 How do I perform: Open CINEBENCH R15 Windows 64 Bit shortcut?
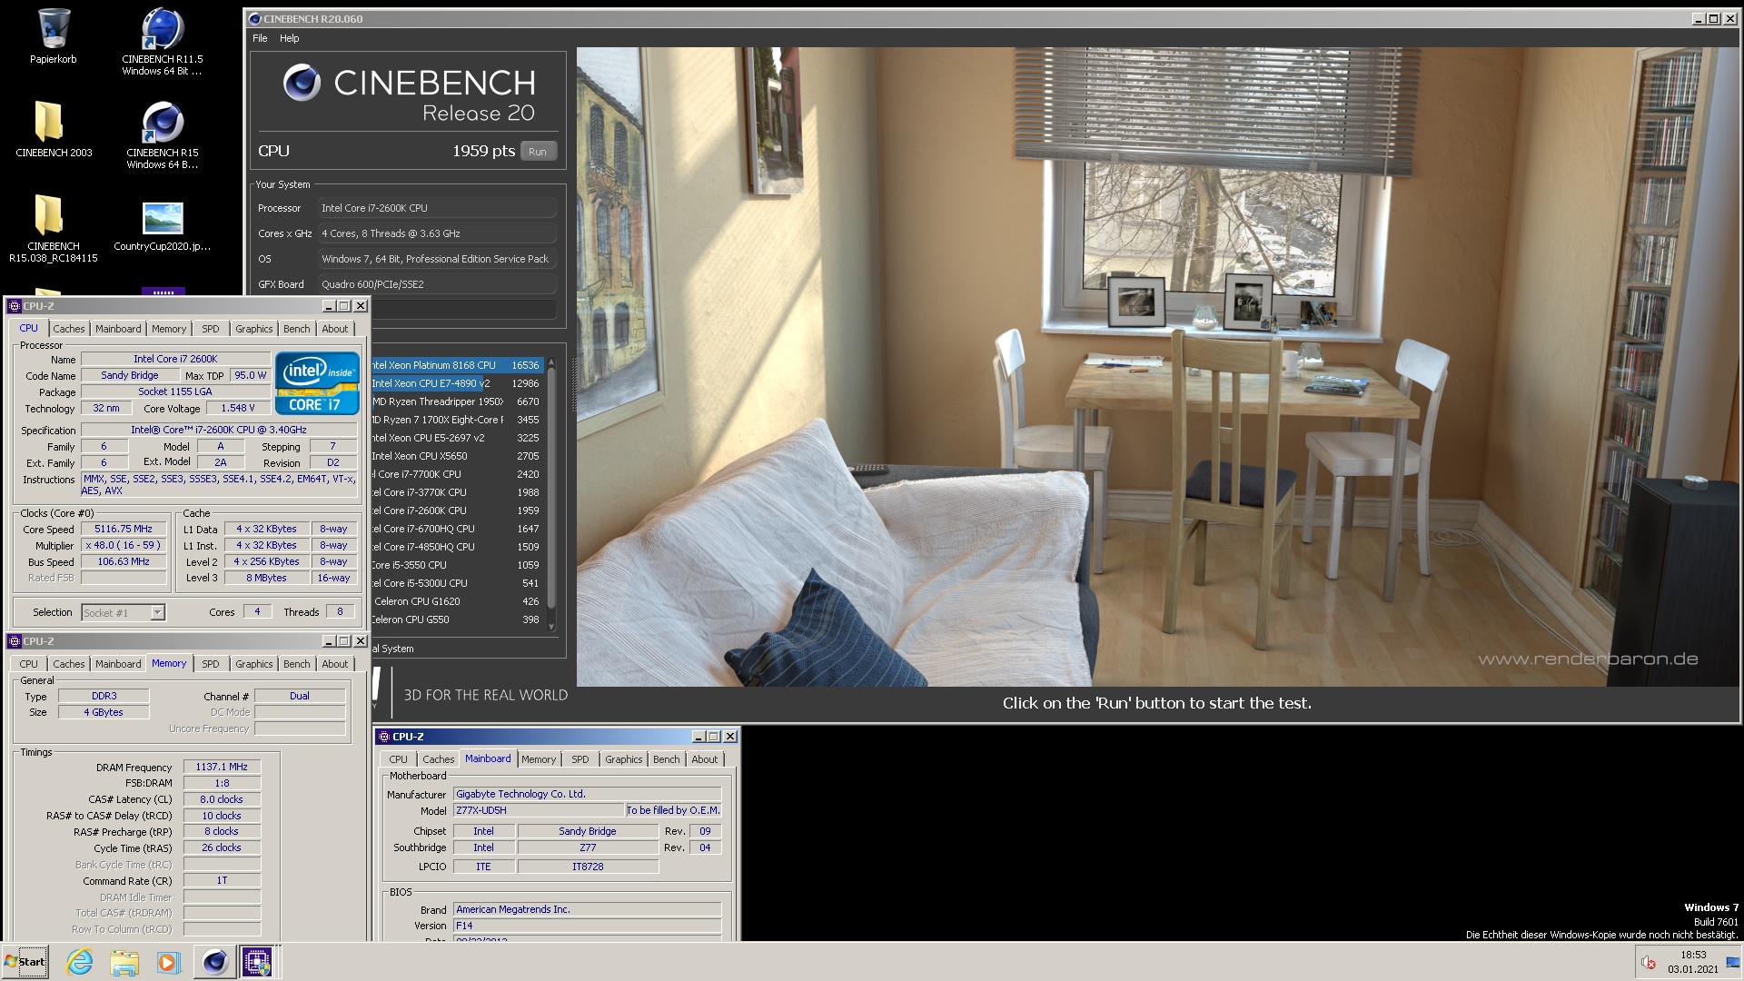point(162,134)
